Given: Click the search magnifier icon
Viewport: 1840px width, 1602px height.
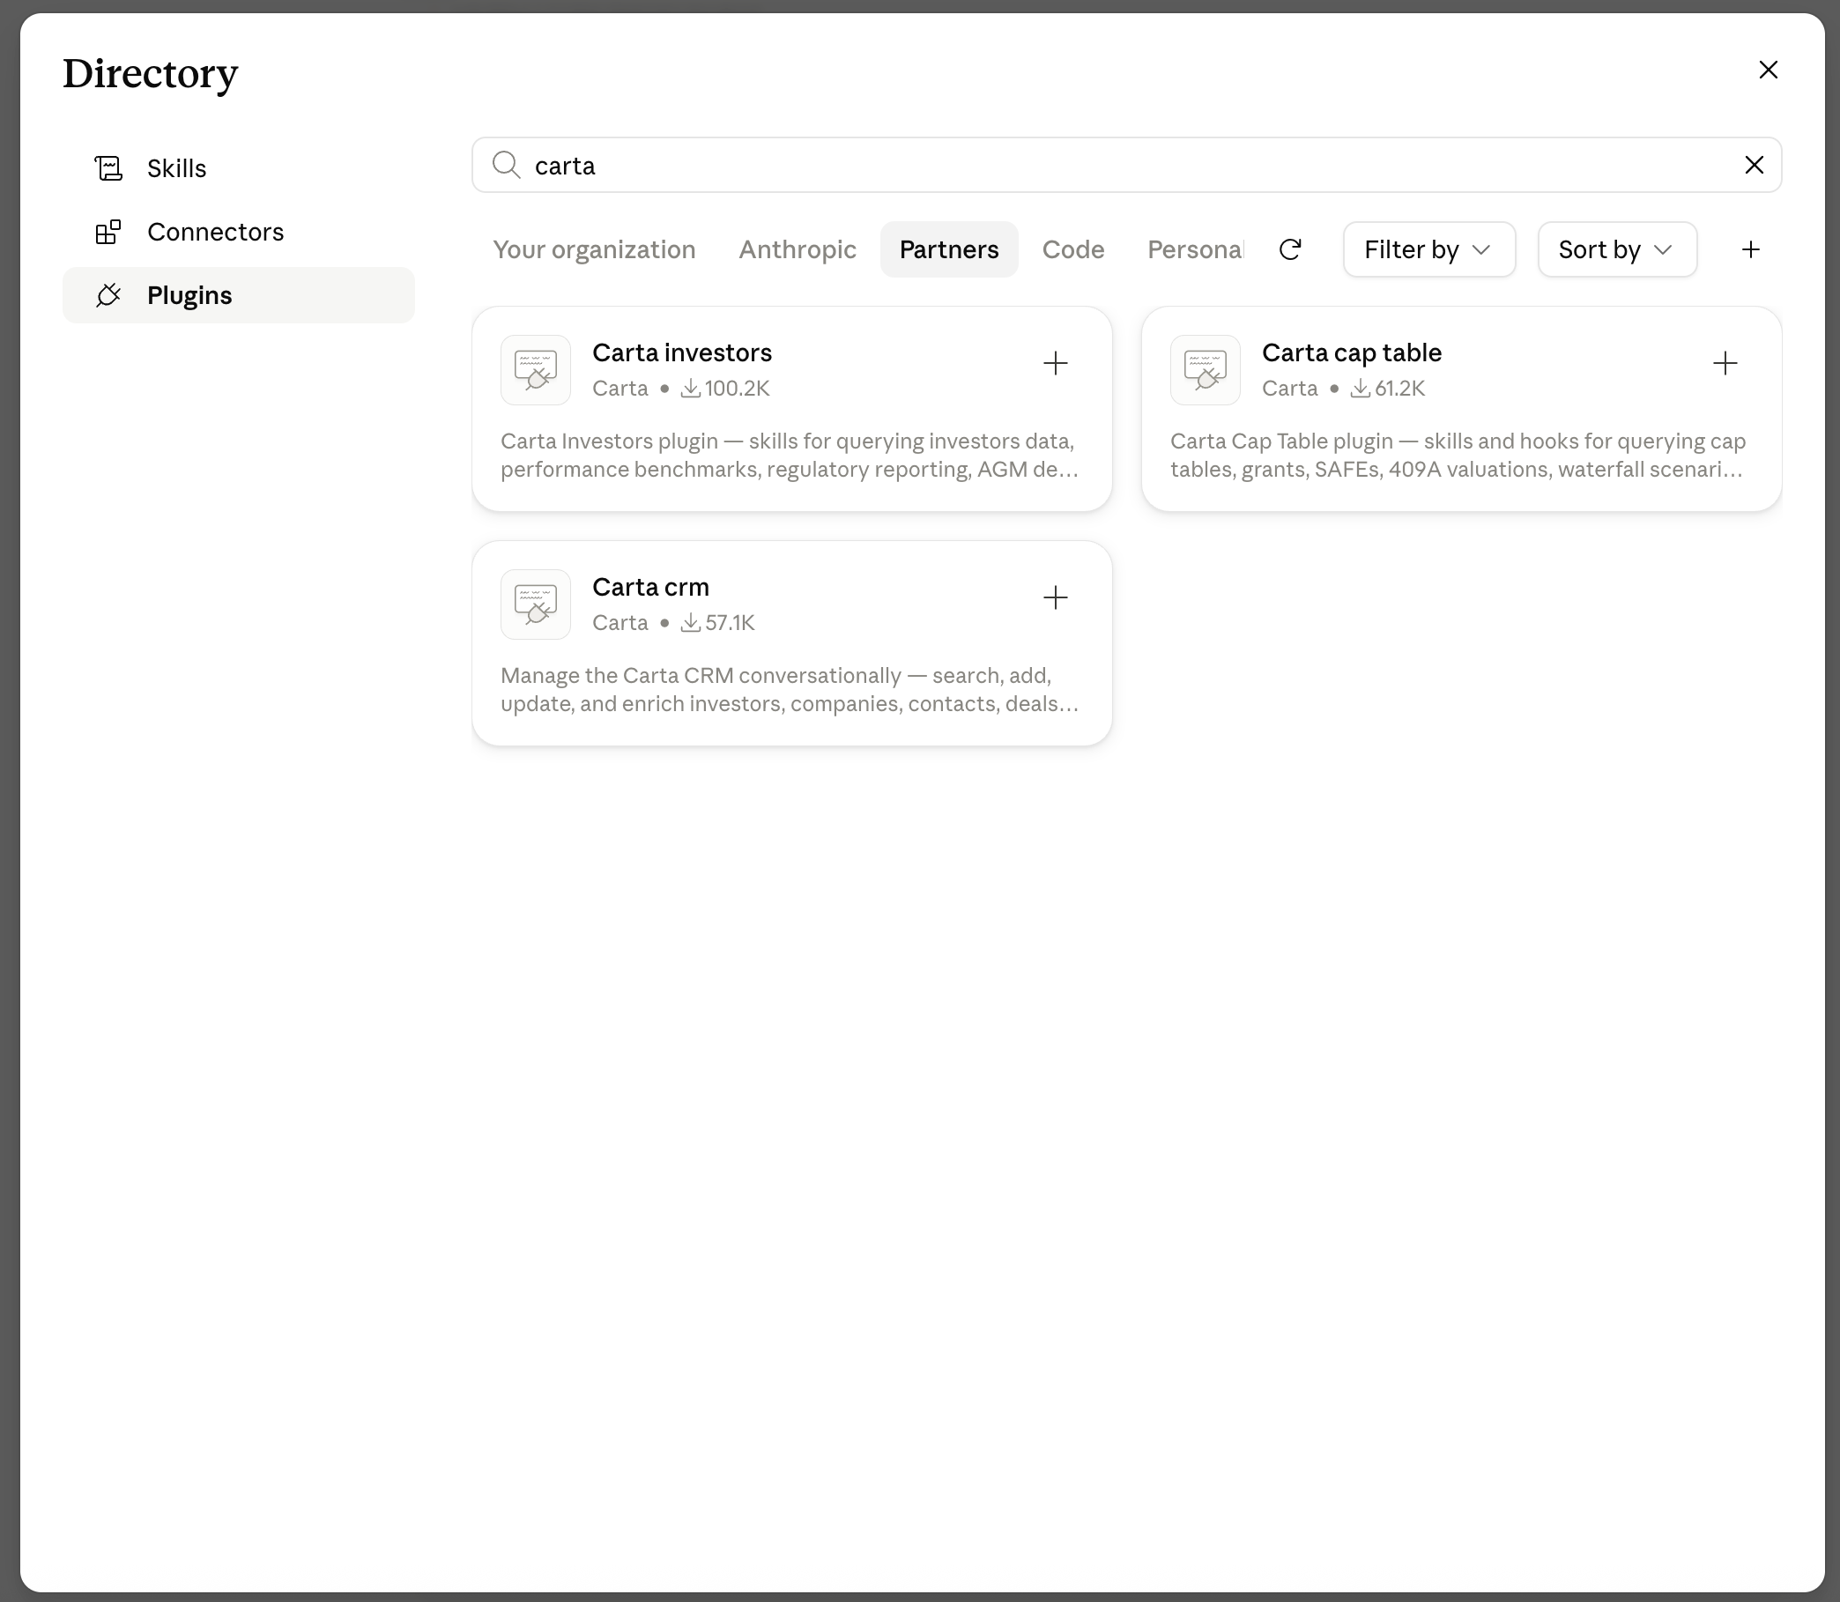Looking at the screenshot, I should click(506, 166).
